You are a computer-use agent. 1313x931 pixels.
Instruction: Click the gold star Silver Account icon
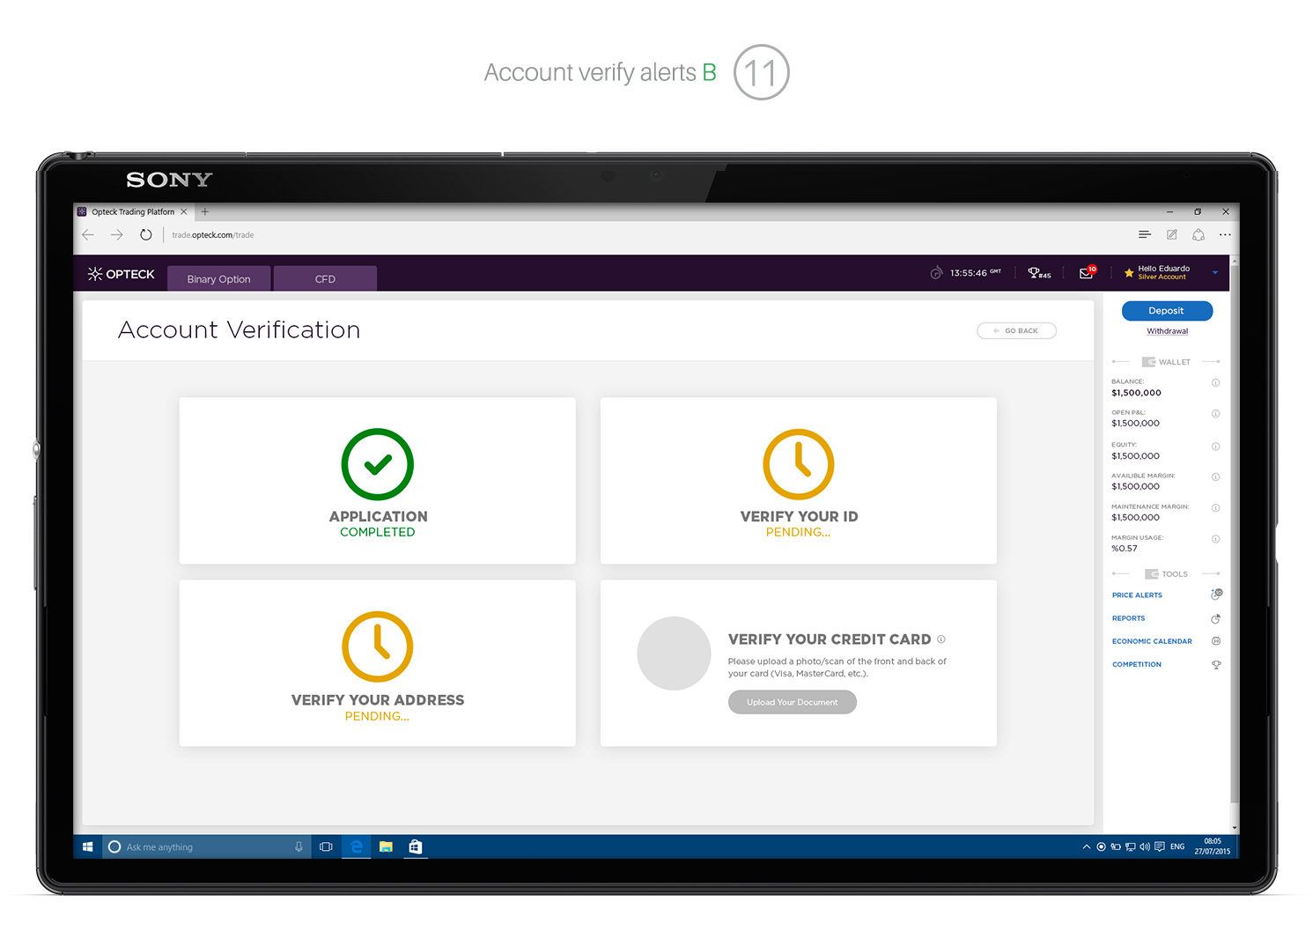[x=1129, y=273]
